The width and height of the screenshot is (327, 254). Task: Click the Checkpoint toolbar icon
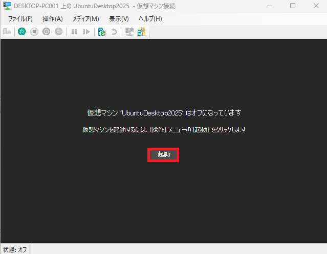click(102, 32)
